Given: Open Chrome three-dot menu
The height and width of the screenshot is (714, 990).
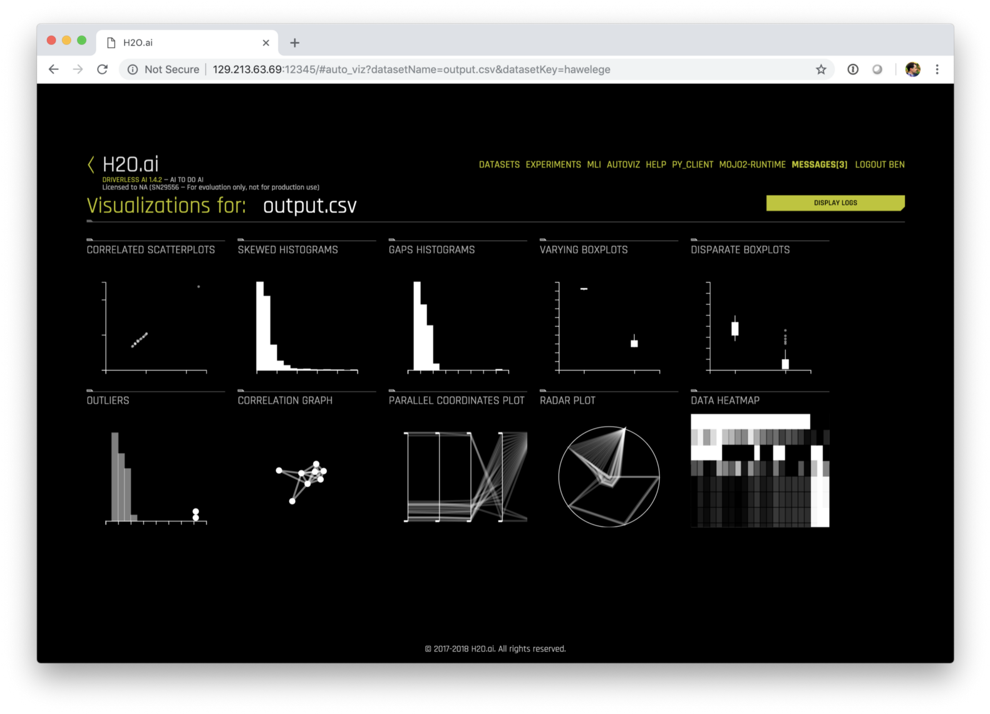Looking at the screenshot, I should (937, 69).
